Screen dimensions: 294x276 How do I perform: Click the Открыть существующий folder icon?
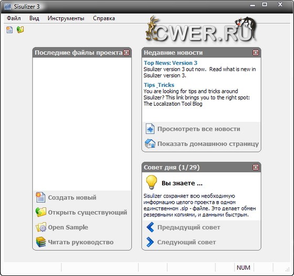point(41,212)
